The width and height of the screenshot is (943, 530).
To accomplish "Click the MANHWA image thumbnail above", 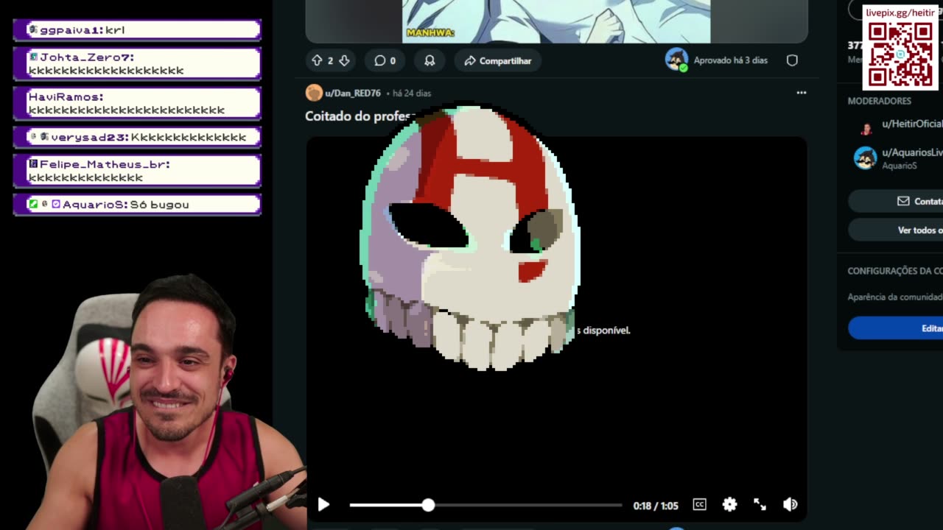I will coord(556,21).
